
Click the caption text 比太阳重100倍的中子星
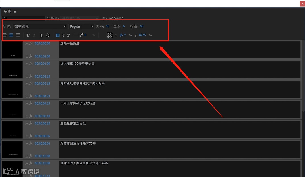[x=77, y=64]
